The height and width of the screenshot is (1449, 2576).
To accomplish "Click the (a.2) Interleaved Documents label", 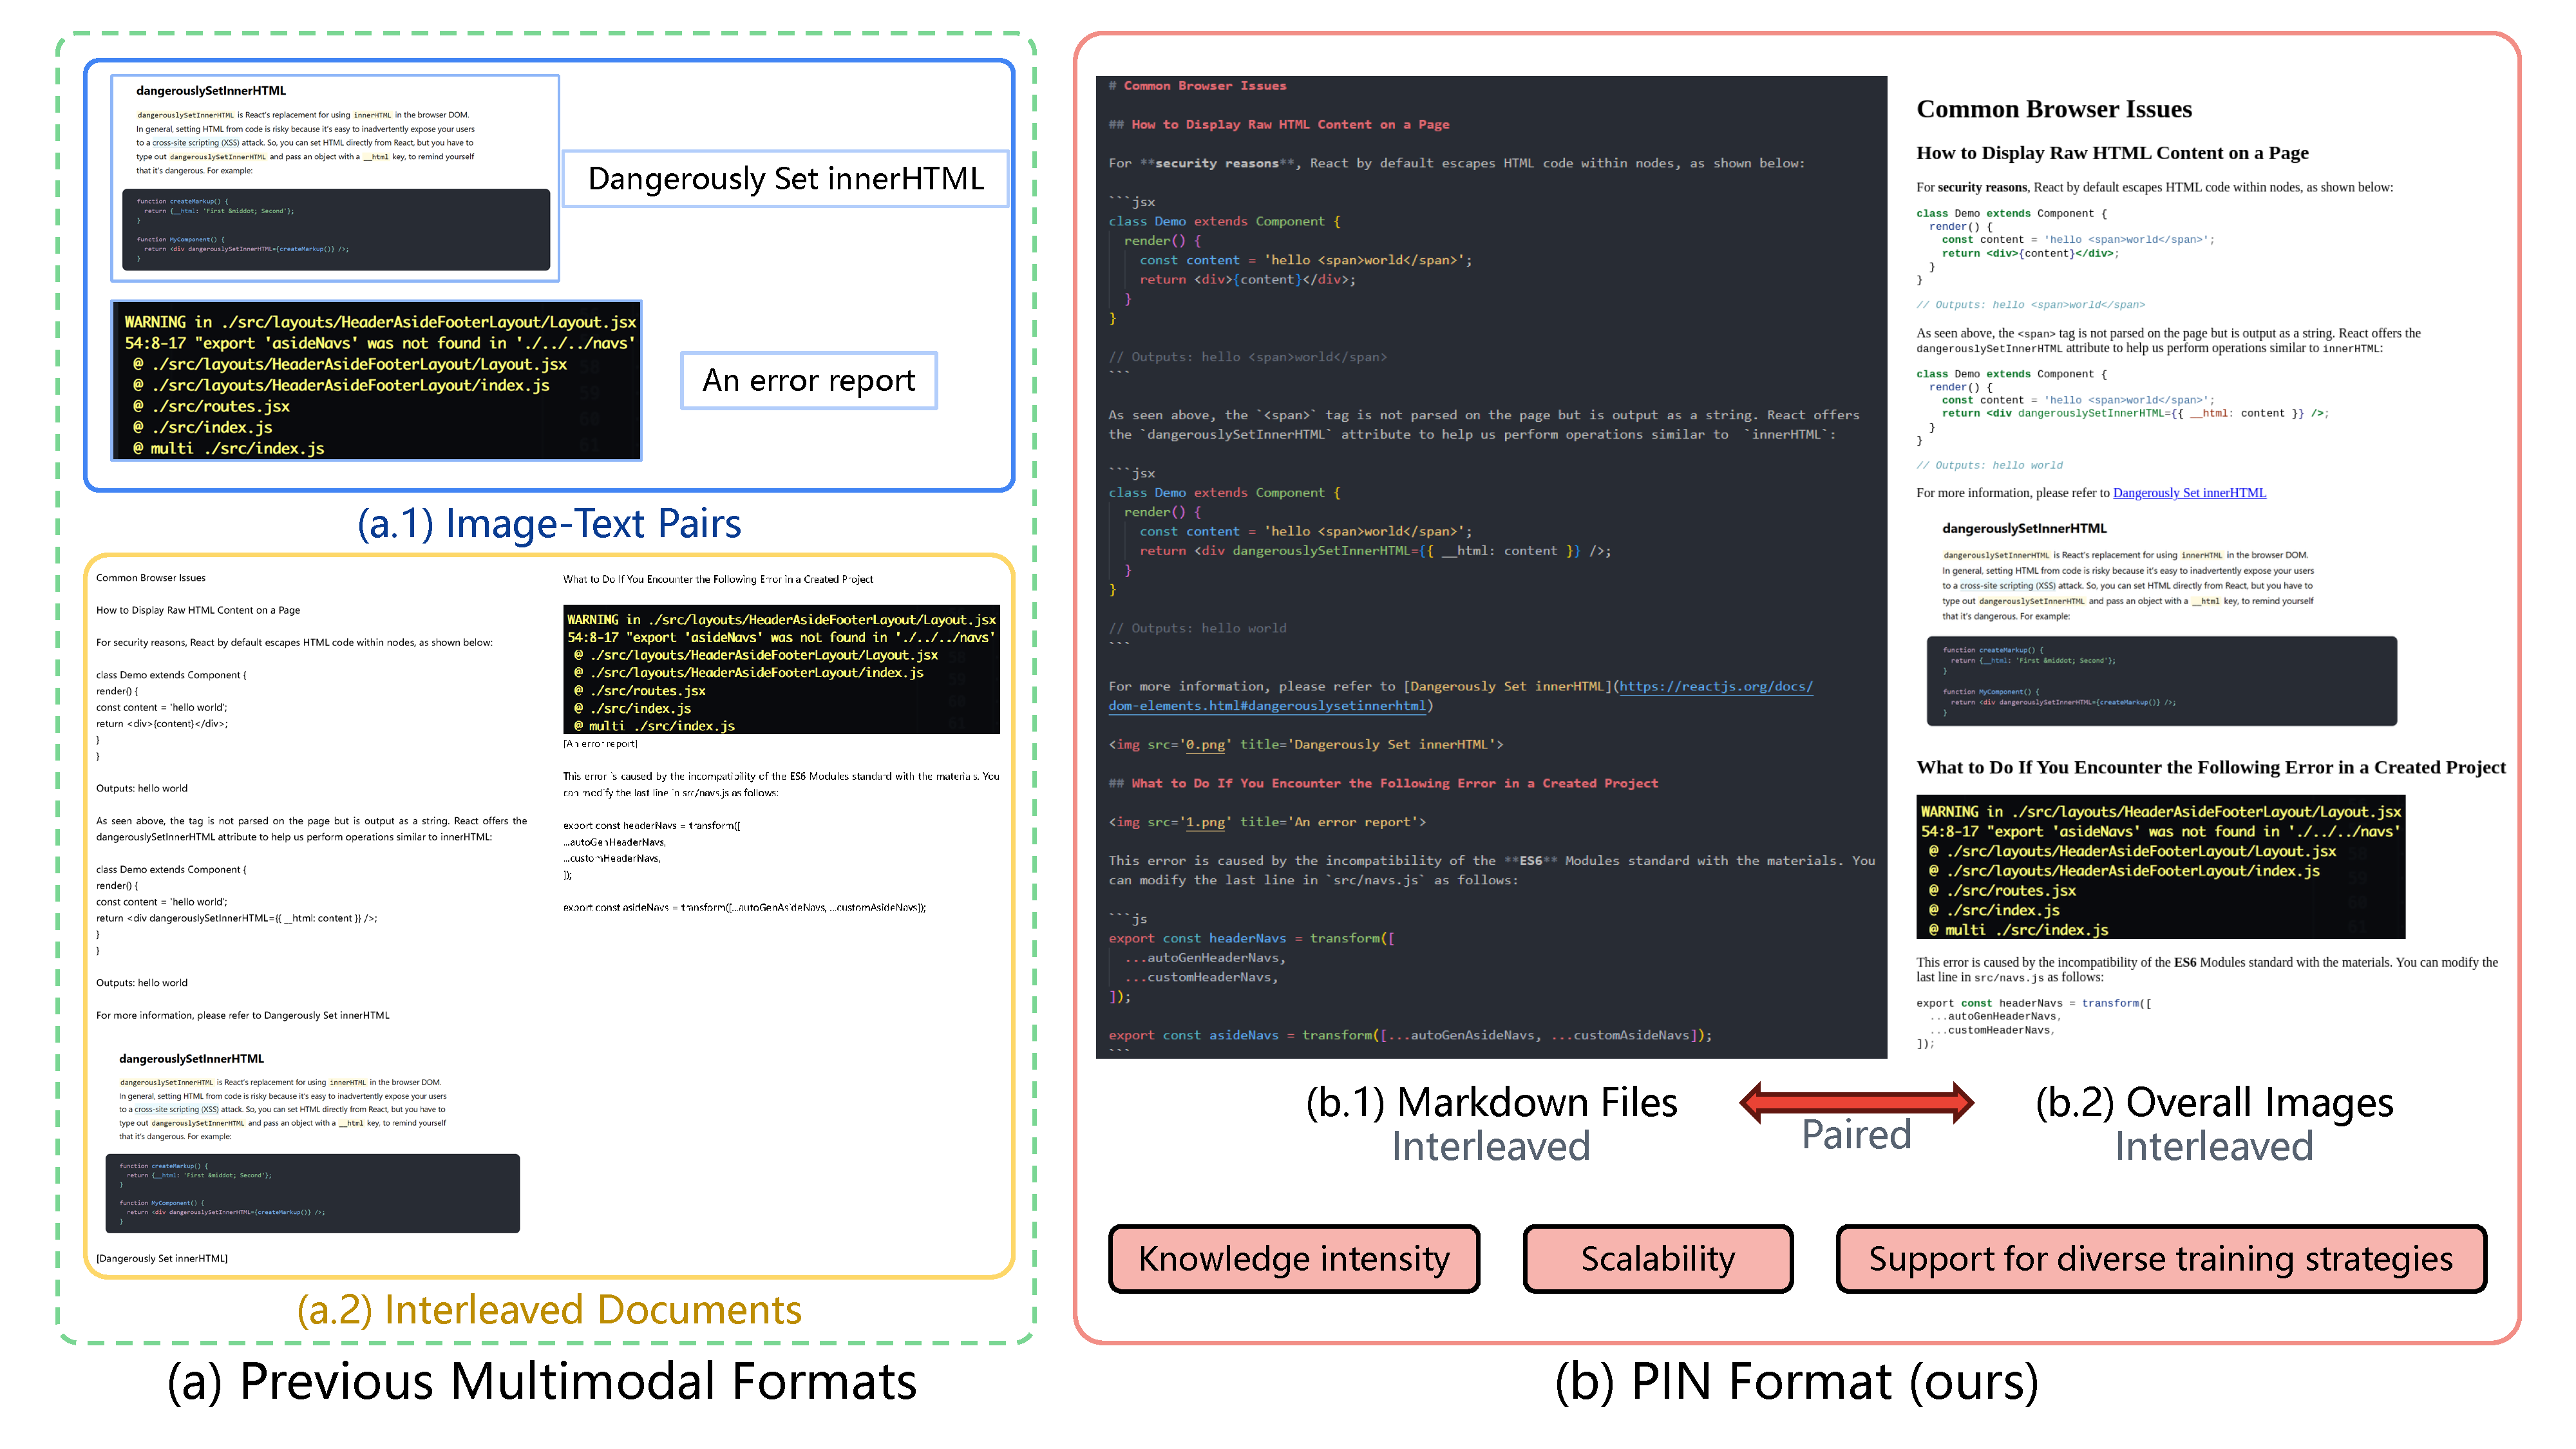I will coord(549,1310).
